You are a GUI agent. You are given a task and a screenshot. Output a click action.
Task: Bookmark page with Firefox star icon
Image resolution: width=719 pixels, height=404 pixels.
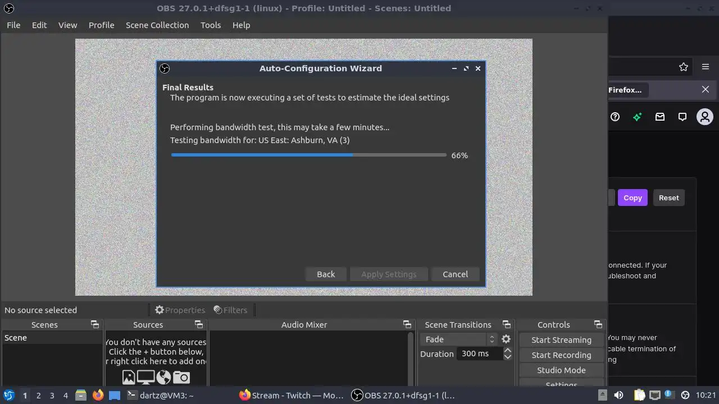coord(684,67)
